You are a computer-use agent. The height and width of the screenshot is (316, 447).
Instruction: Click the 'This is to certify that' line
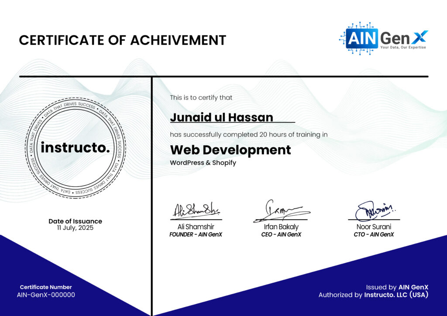pyautogui.click(x=201, y=98)
